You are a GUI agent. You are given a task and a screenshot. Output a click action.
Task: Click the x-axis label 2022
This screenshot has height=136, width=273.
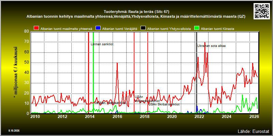(199, 116)
